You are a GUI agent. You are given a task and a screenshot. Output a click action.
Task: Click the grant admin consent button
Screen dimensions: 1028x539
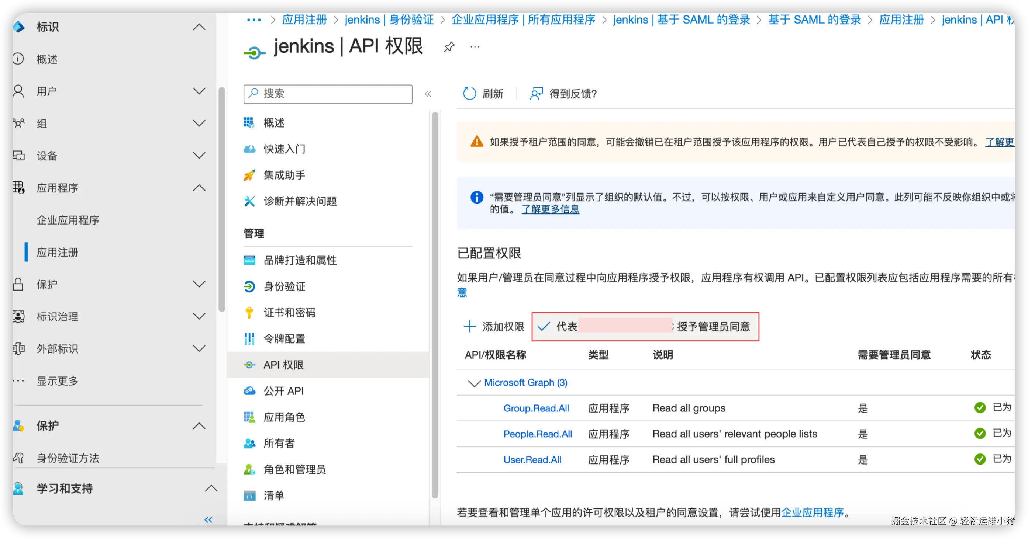click(645, 327)
